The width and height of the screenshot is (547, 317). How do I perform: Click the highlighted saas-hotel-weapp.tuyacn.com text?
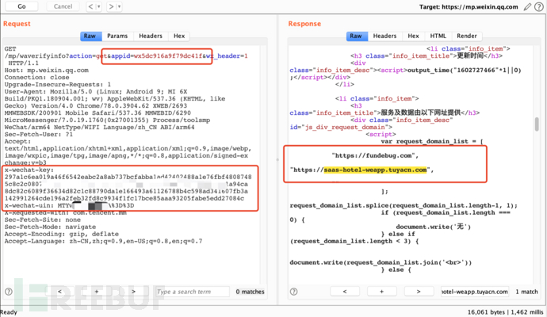(x=375, y=170)
